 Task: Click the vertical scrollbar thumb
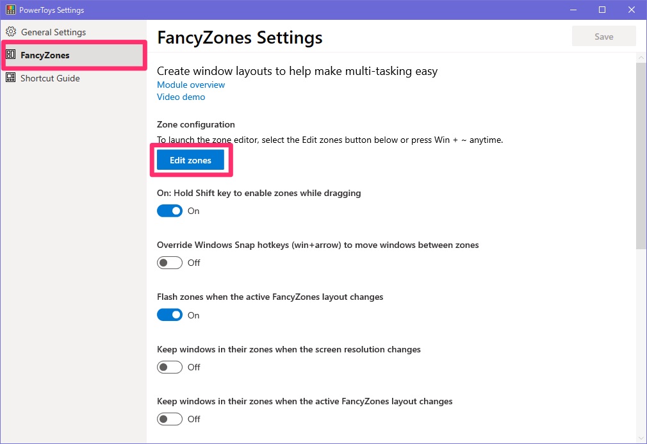pyautogui.click(x=641, y=156)
